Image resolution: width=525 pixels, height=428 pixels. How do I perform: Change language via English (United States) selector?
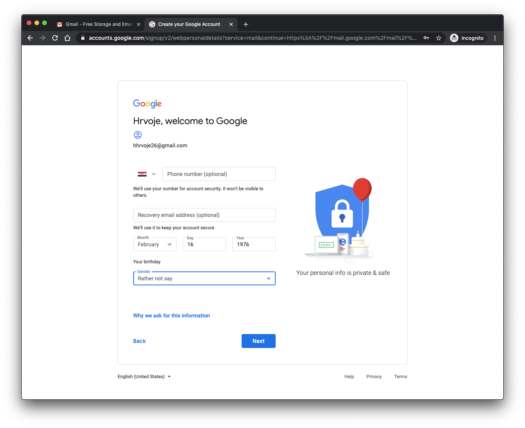[x=144, y=377]
